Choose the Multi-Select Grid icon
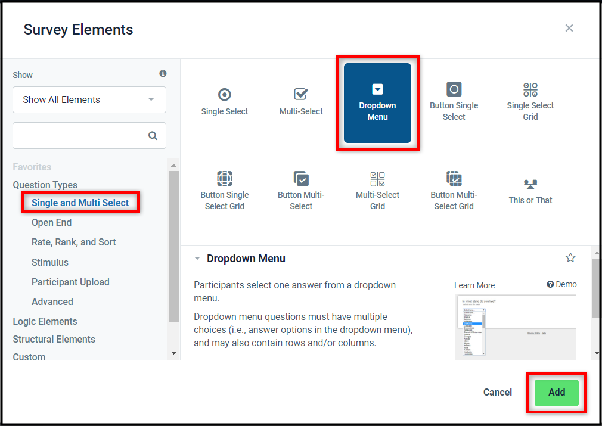The height and width of the screenshot is (426, 602). coord(377,179)
